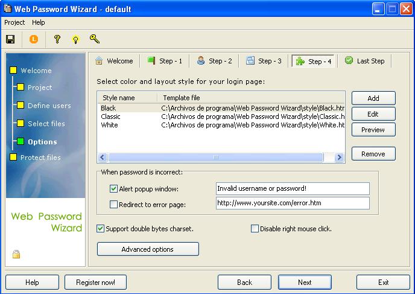Click the yellow square next to Welcome
The width and height of the screenshot is (415, 294).
click(x=13, y=70)
